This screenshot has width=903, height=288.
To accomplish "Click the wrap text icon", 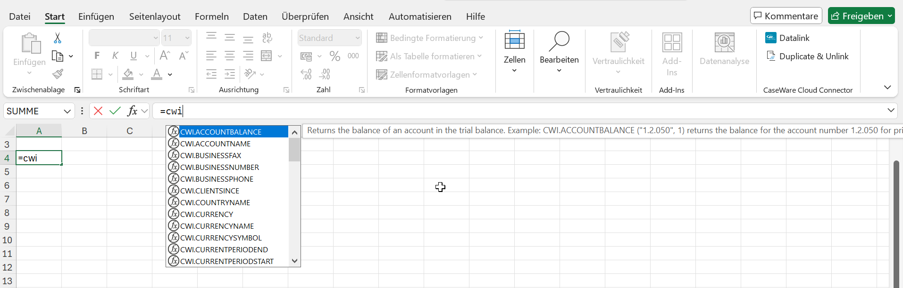I will tap(267, 38).
